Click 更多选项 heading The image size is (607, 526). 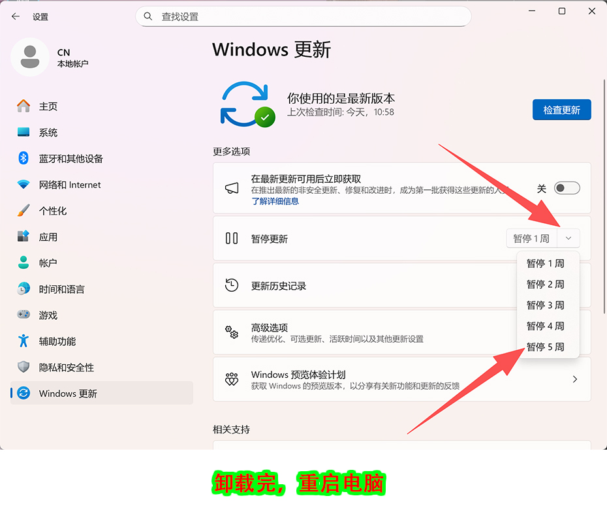[231, 151]
